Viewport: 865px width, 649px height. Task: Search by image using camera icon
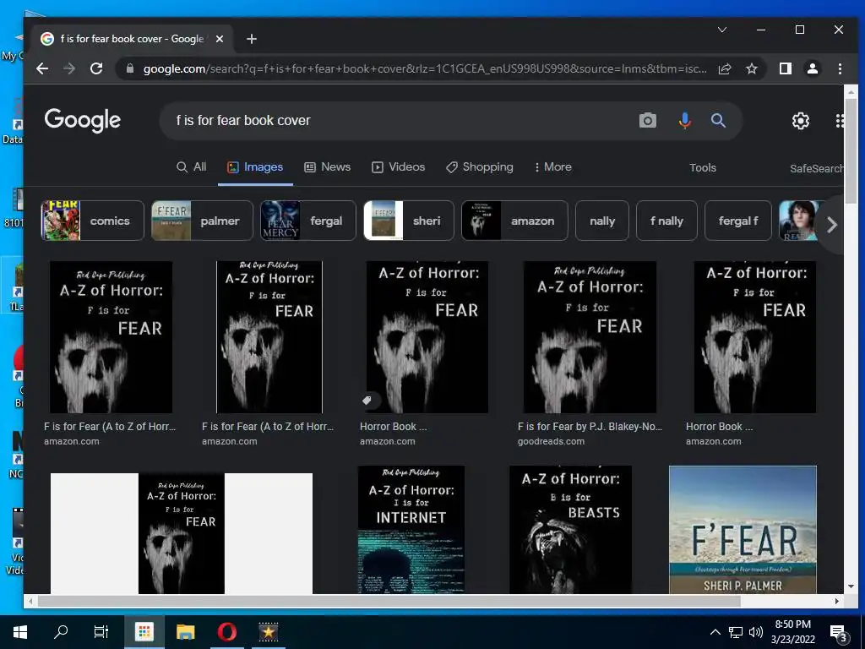point(648,120)
